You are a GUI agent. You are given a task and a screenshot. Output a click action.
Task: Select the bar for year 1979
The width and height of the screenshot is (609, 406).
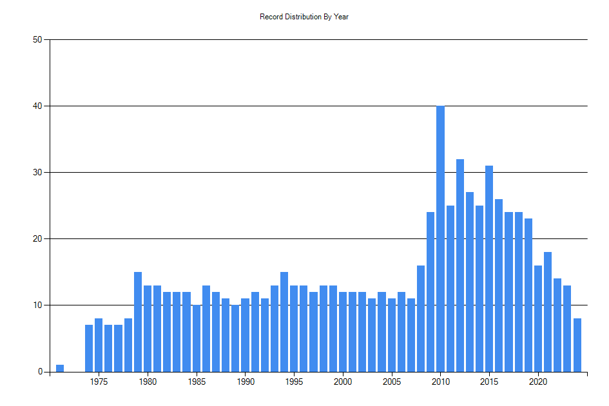coord(139,322)
